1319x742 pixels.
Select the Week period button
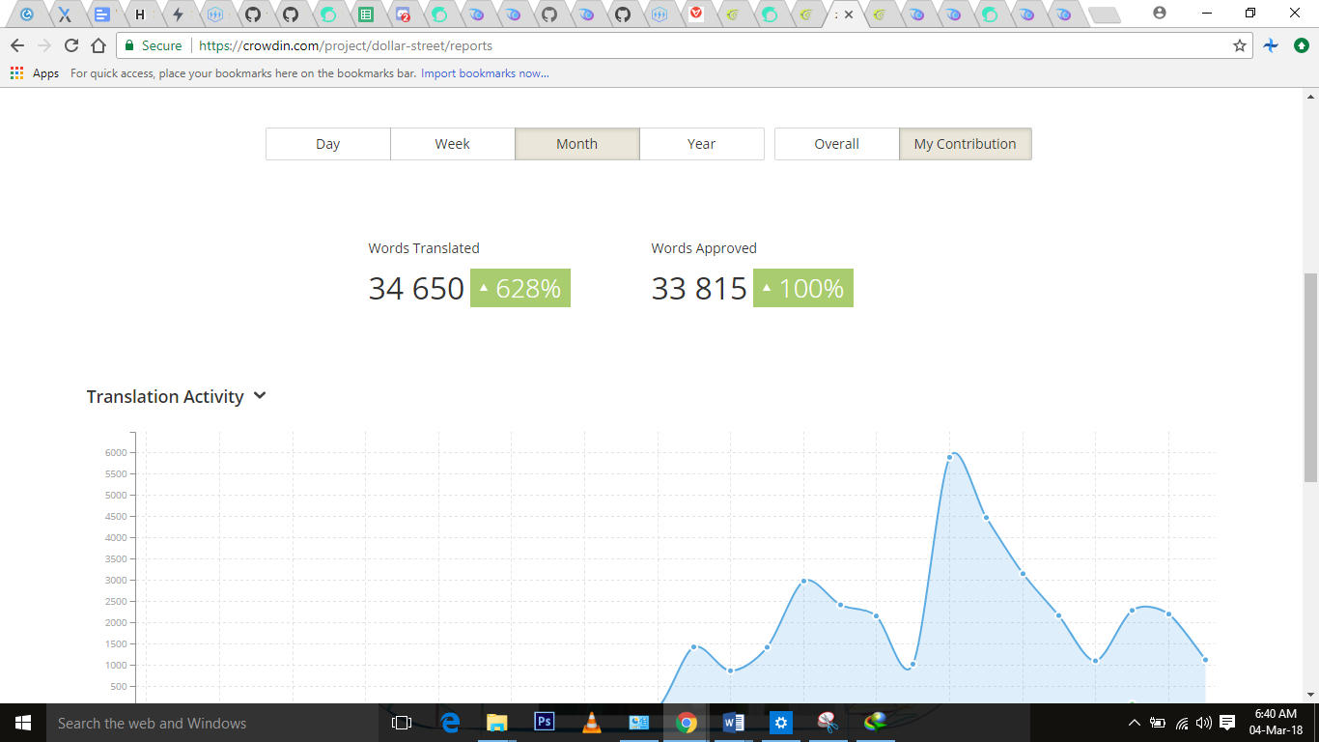(452, 144)
